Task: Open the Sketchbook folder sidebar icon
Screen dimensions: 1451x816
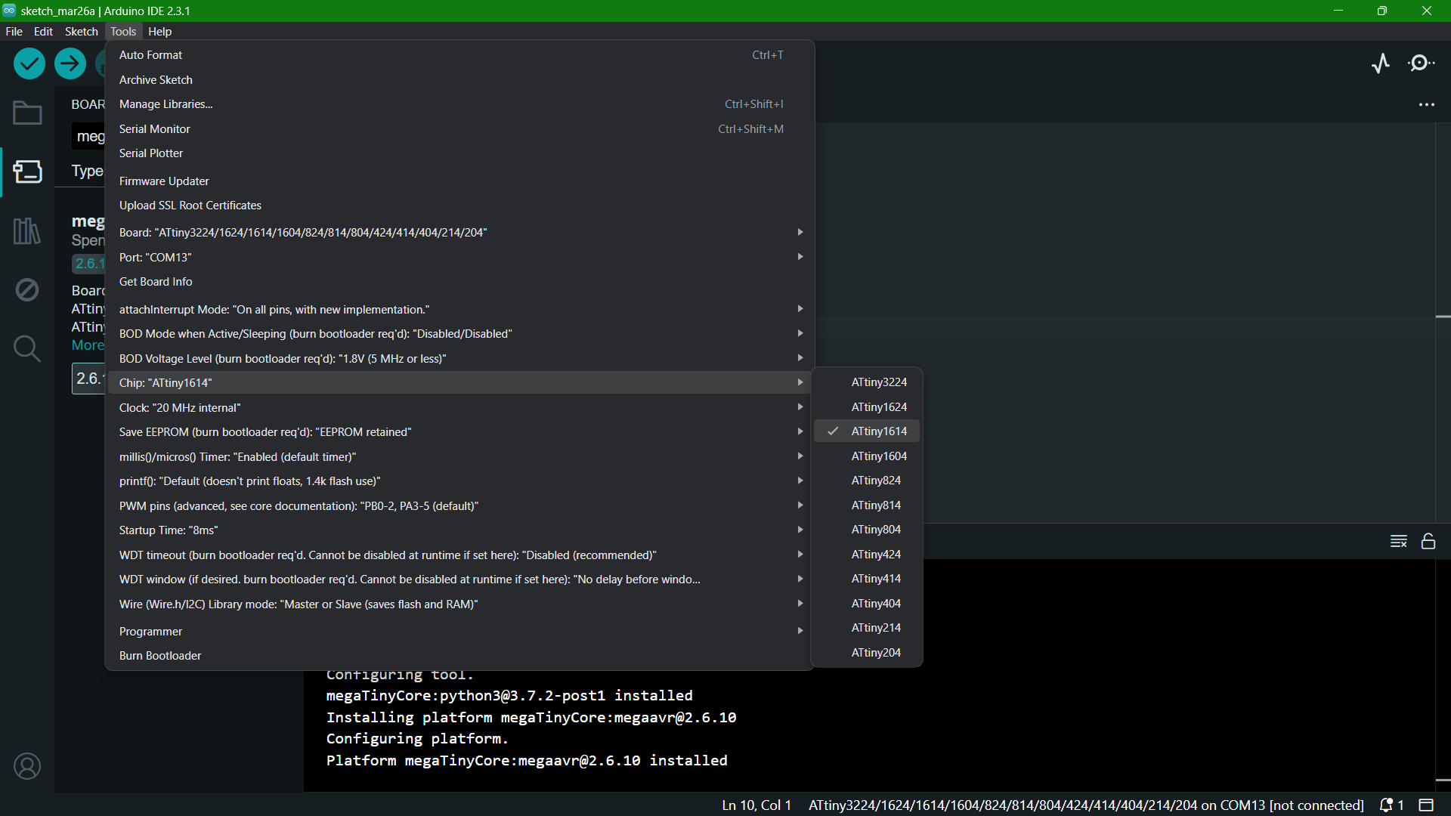Action: tap(27, 113)
